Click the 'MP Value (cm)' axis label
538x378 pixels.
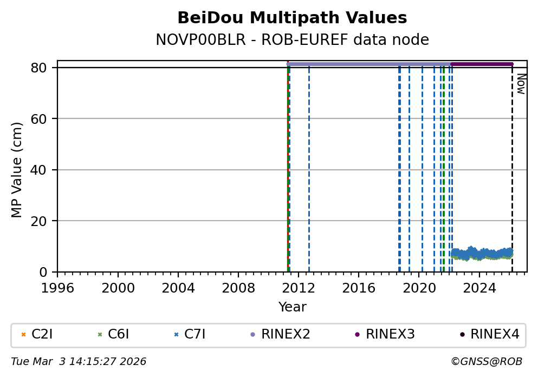pos(17,170)
